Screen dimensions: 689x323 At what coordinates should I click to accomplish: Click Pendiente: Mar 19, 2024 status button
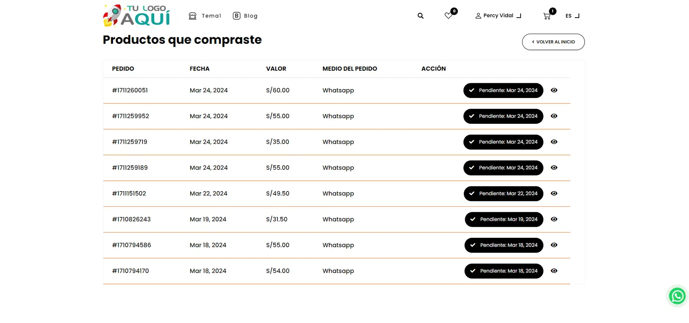point(504,220)
